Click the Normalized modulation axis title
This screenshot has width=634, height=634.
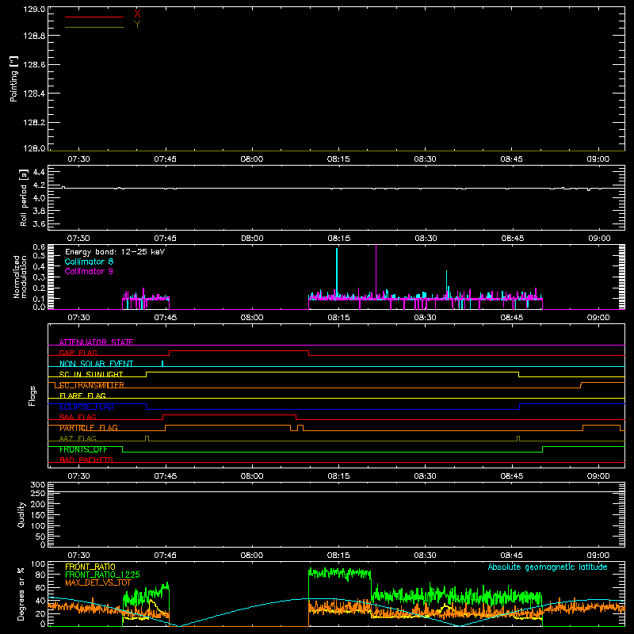tap(20, 277)
